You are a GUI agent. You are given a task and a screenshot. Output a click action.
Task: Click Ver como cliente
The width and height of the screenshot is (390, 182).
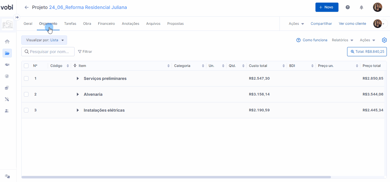pyautogui.click(x=353, y=24)
